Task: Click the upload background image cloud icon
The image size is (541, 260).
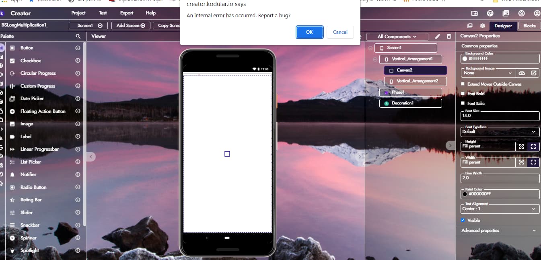Action: tap(522, 73)
